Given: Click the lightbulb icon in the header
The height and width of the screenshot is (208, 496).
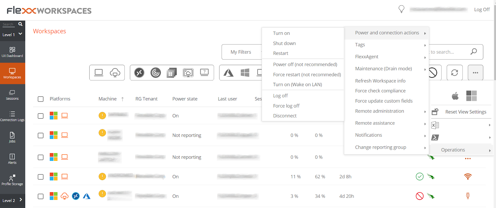Looking at the screenshot, I should click(x=401, y=9).
